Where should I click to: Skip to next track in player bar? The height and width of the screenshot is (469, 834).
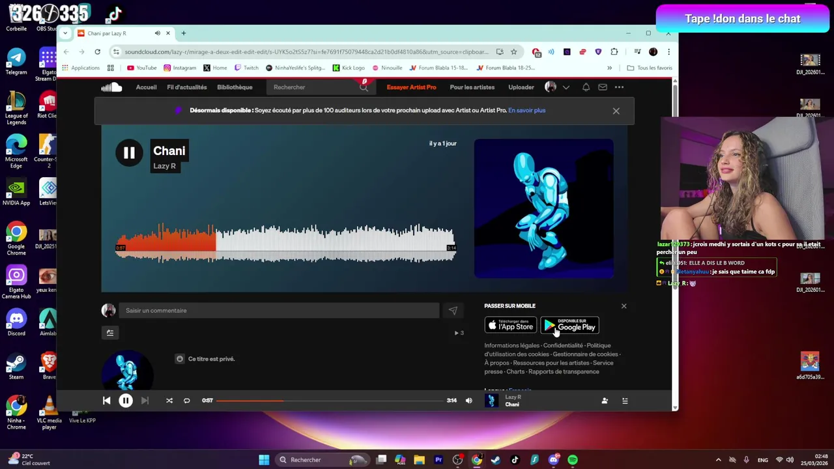pos(145,401)
